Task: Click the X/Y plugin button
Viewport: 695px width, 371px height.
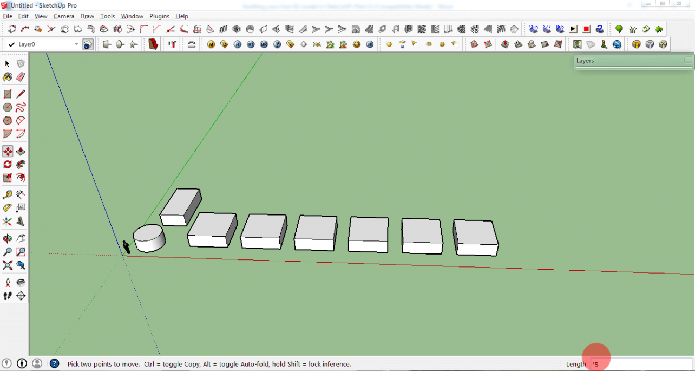Action: (547, 28)
